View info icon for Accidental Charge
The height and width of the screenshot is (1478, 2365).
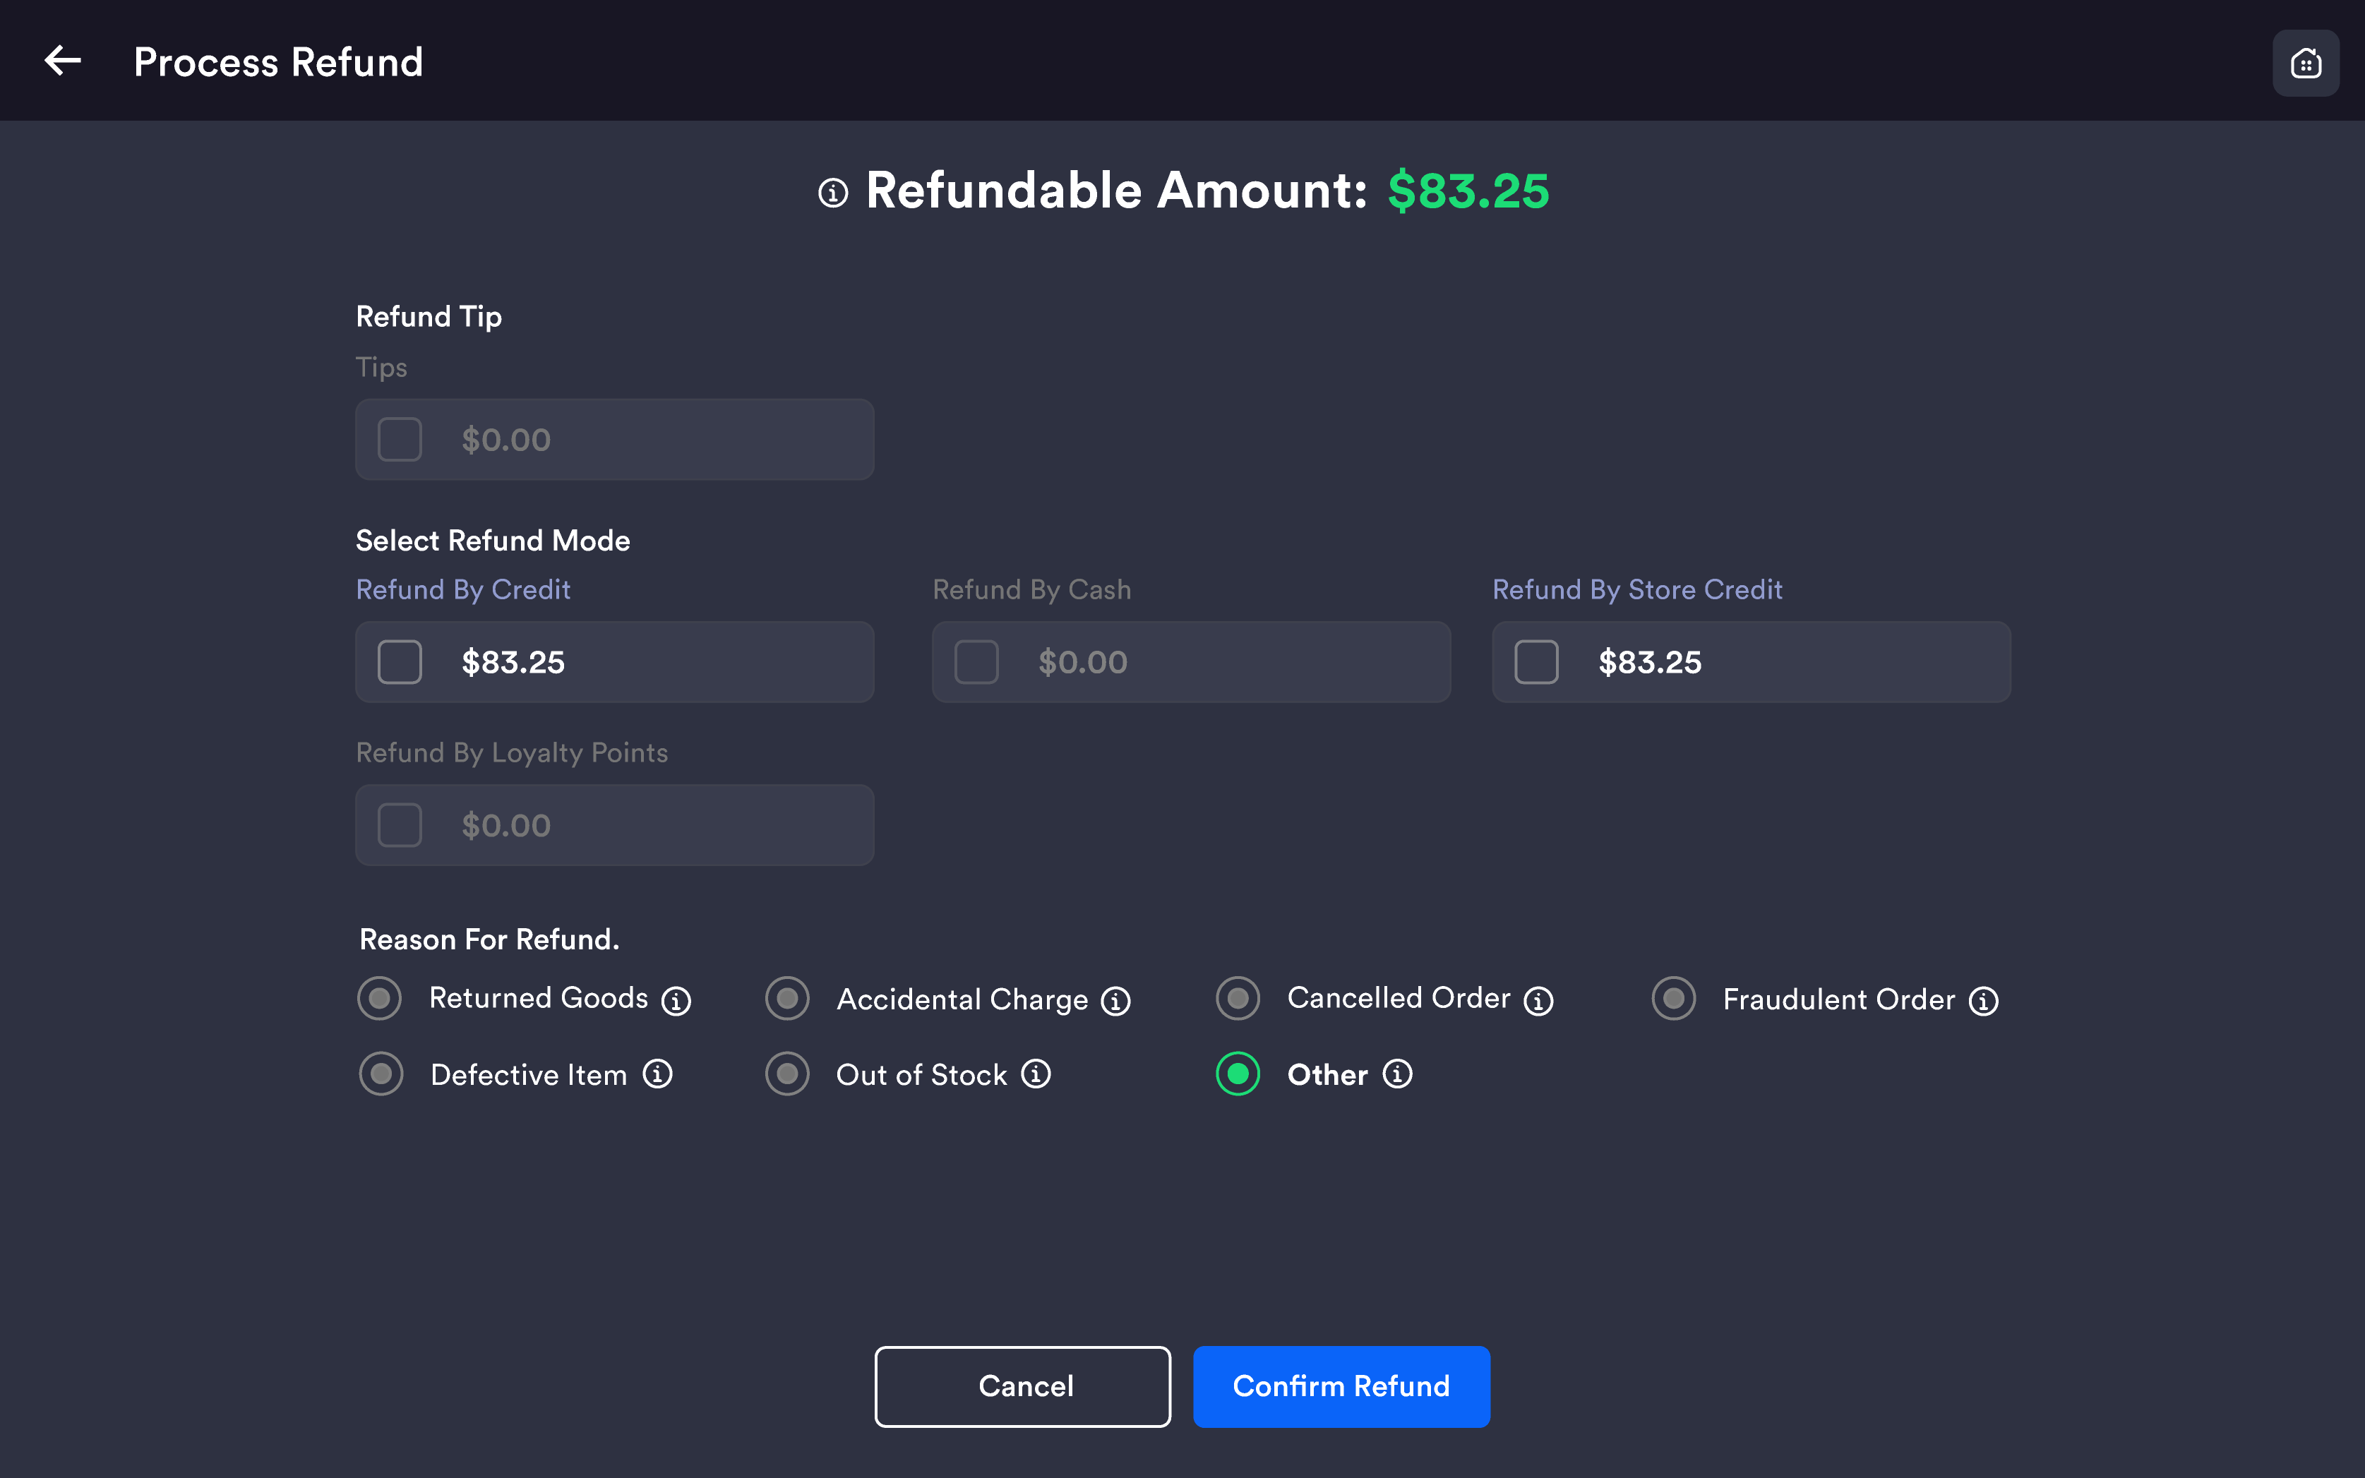point(1115,1001)
